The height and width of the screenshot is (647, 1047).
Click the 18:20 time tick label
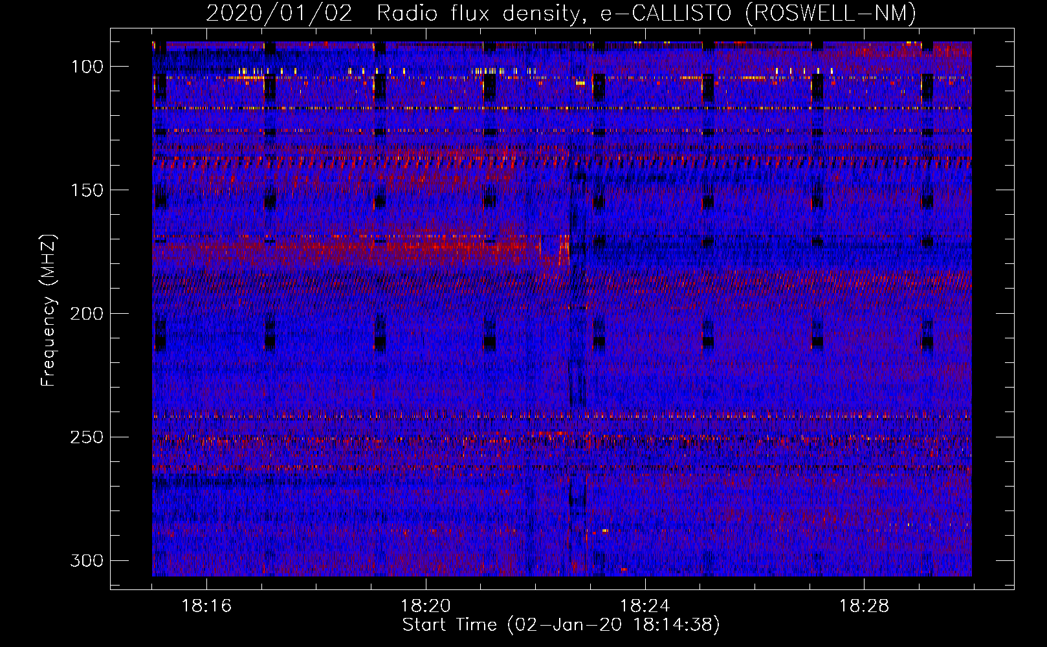[x=426, y=606]
